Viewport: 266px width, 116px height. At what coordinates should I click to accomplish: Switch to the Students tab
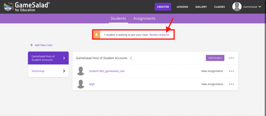coord(118,19)
